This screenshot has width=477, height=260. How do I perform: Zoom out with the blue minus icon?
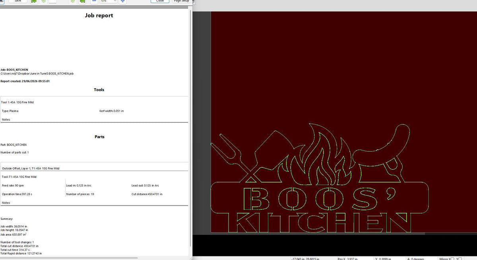(93, 1)
